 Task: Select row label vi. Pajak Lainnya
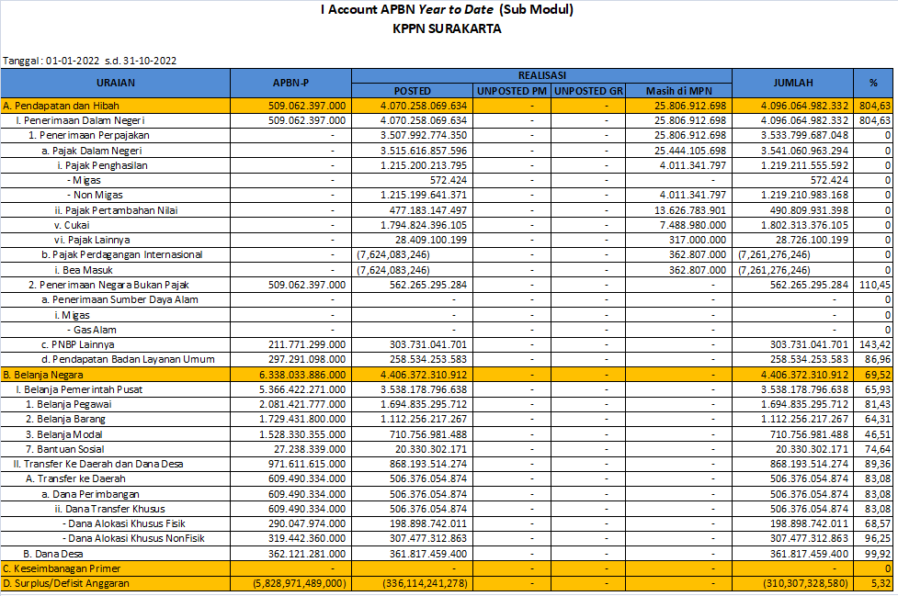tap(92, 241)
